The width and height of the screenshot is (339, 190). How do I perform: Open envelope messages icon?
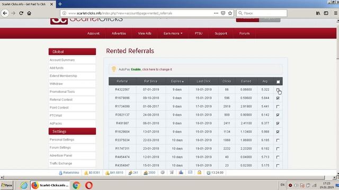click(190, 173)
